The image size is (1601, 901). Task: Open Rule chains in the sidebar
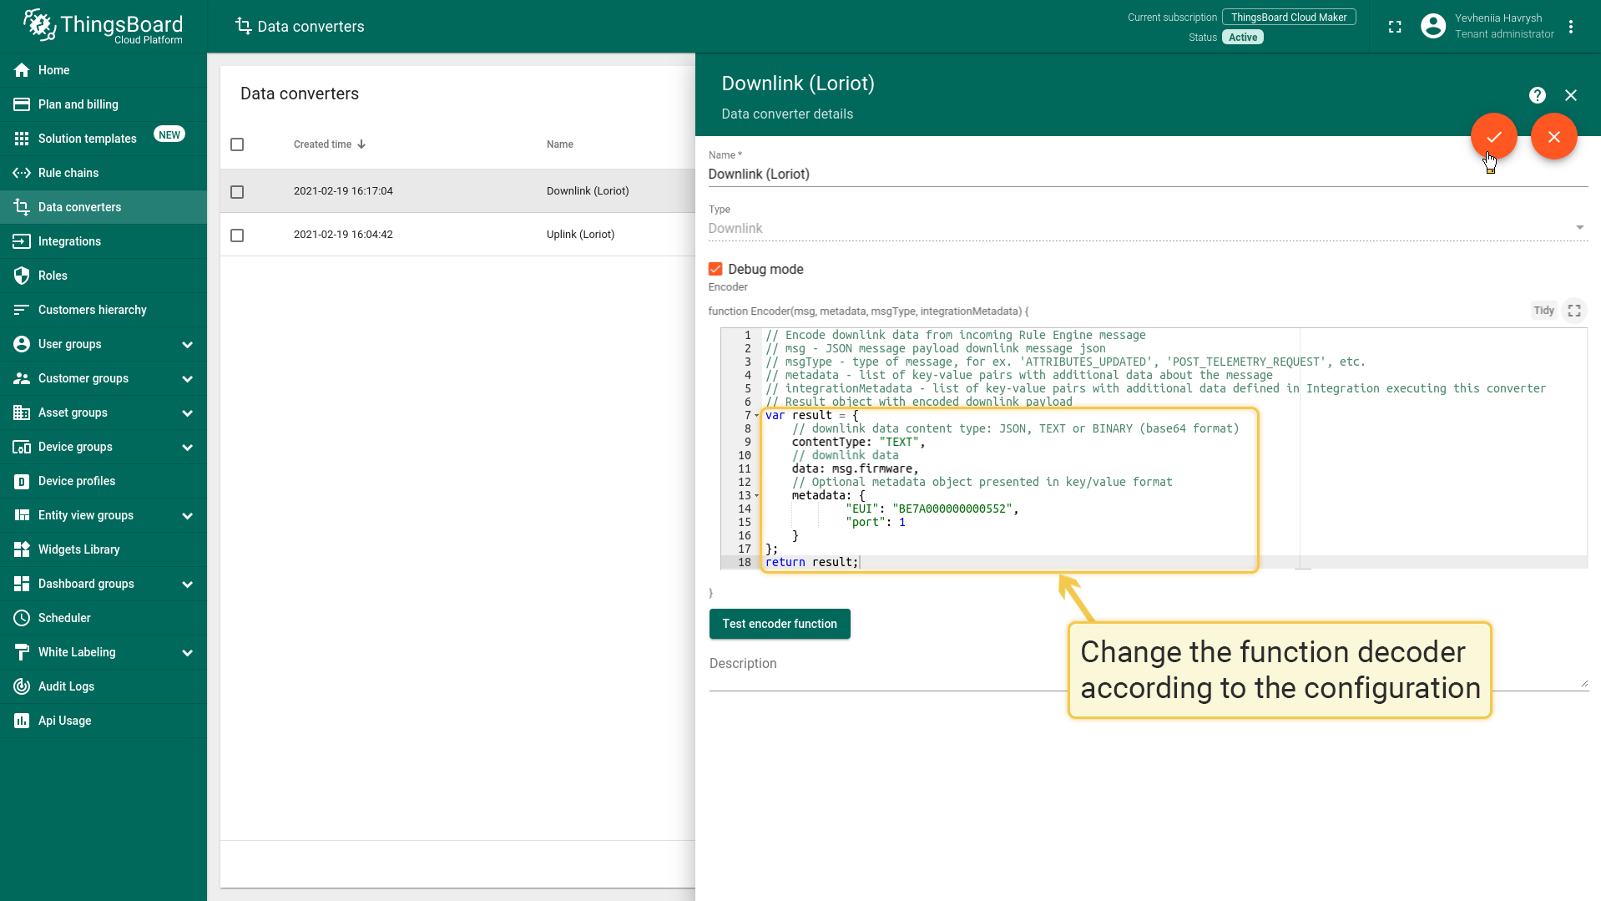pyautogui.click(x=68, y=173)
